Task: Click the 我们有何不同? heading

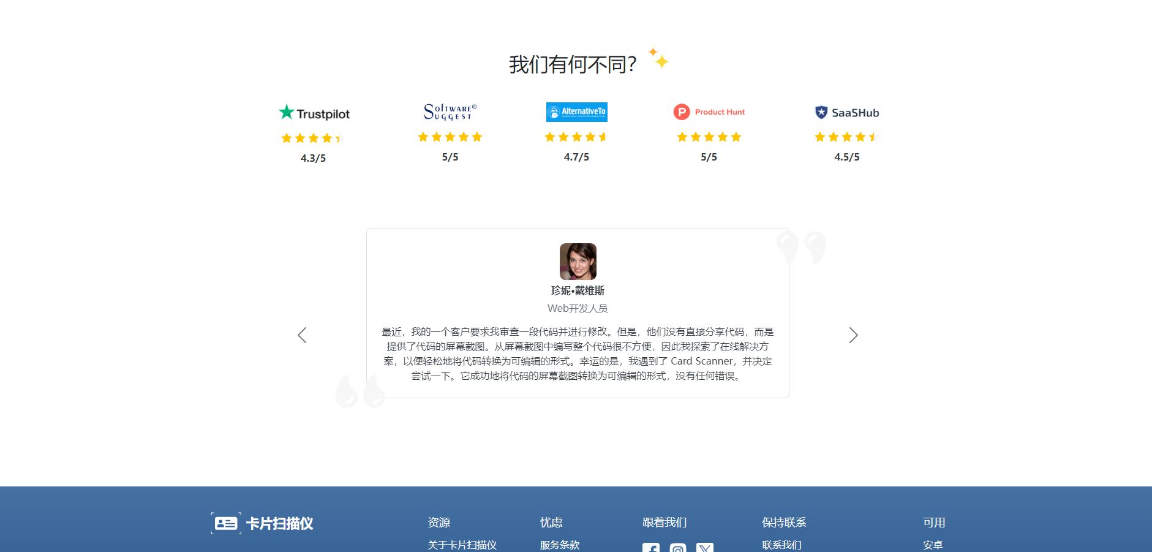Action: pos(573,64)
